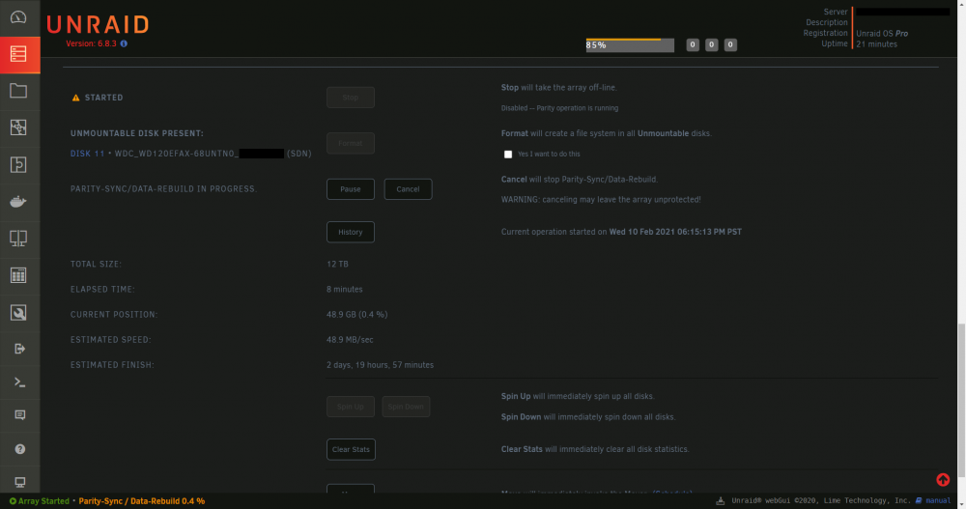Click the red back-to-top arrow icon
Screen dimensions: 966x509
(x=943, y=479)
